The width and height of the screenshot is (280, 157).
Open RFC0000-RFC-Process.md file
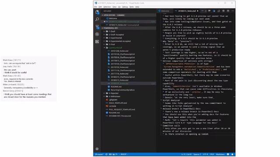click(129, 116)
